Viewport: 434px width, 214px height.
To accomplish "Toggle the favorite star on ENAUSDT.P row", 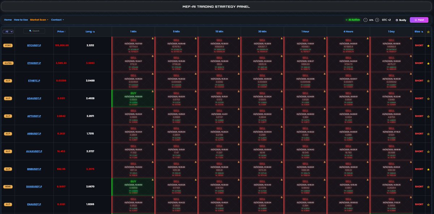I will pyautogui.click(x=428, y=204).
